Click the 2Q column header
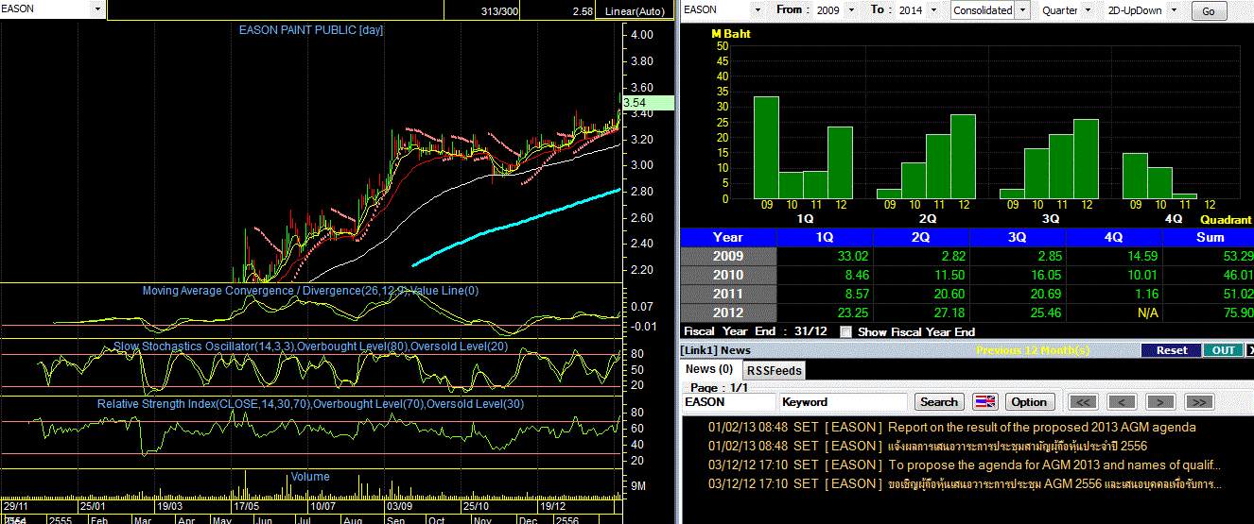This screenshot has height=524, width=1254. pos(921,237)
